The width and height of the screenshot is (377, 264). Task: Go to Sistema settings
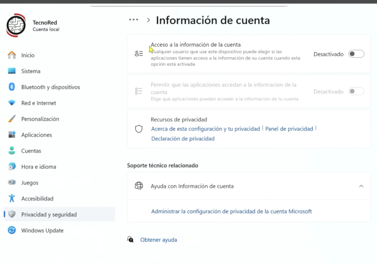(59, 71)
